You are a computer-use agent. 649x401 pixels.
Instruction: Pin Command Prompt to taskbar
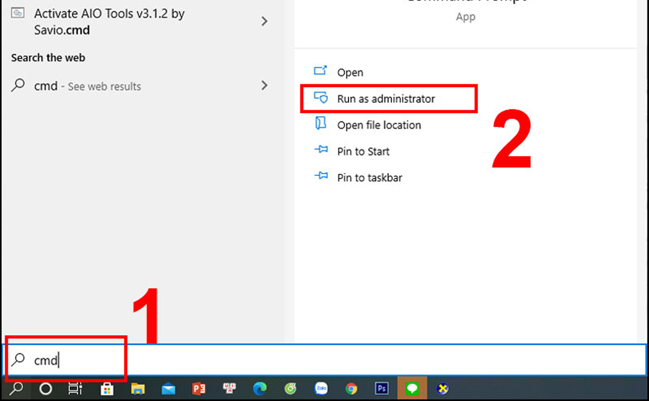[x=369, y=177]
